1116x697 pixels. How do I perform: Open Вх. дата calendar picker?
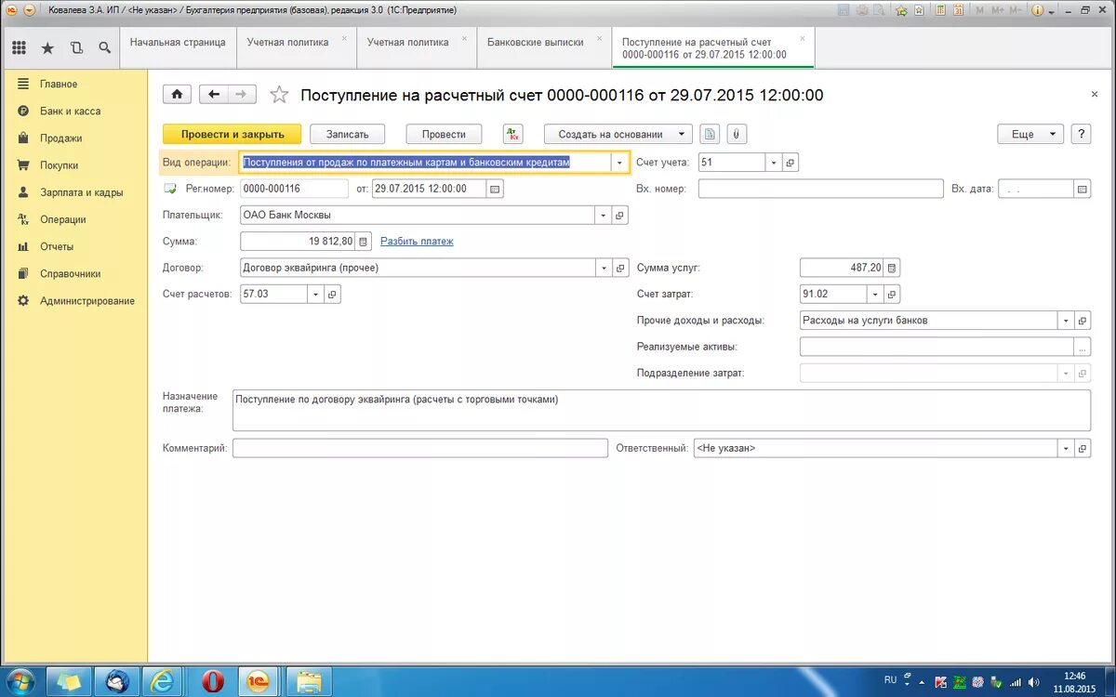(x=1083, y=189)
